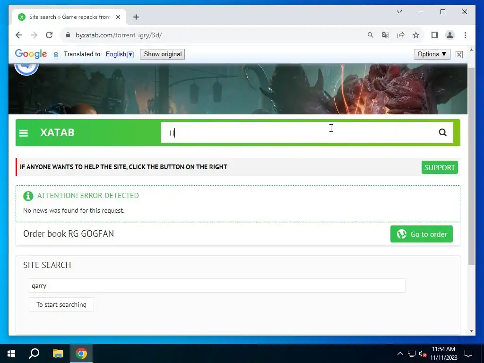Click the address bar URL
The image size is (484, 363).
pyautogui.click(x=119, y=35)
